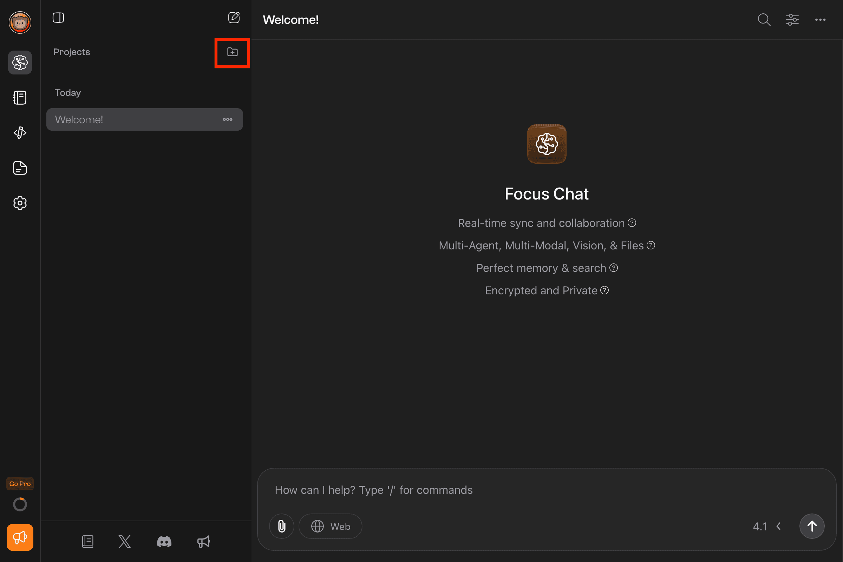The height and width of the screenshot is (562, 843).
Task: Open the notebook icon in left rail
Action: tap(20, 98)
